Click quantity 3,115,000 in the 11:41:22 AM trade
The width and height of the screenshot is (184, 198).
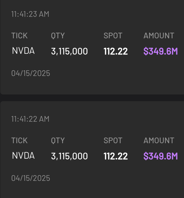(x=69, y=156)
